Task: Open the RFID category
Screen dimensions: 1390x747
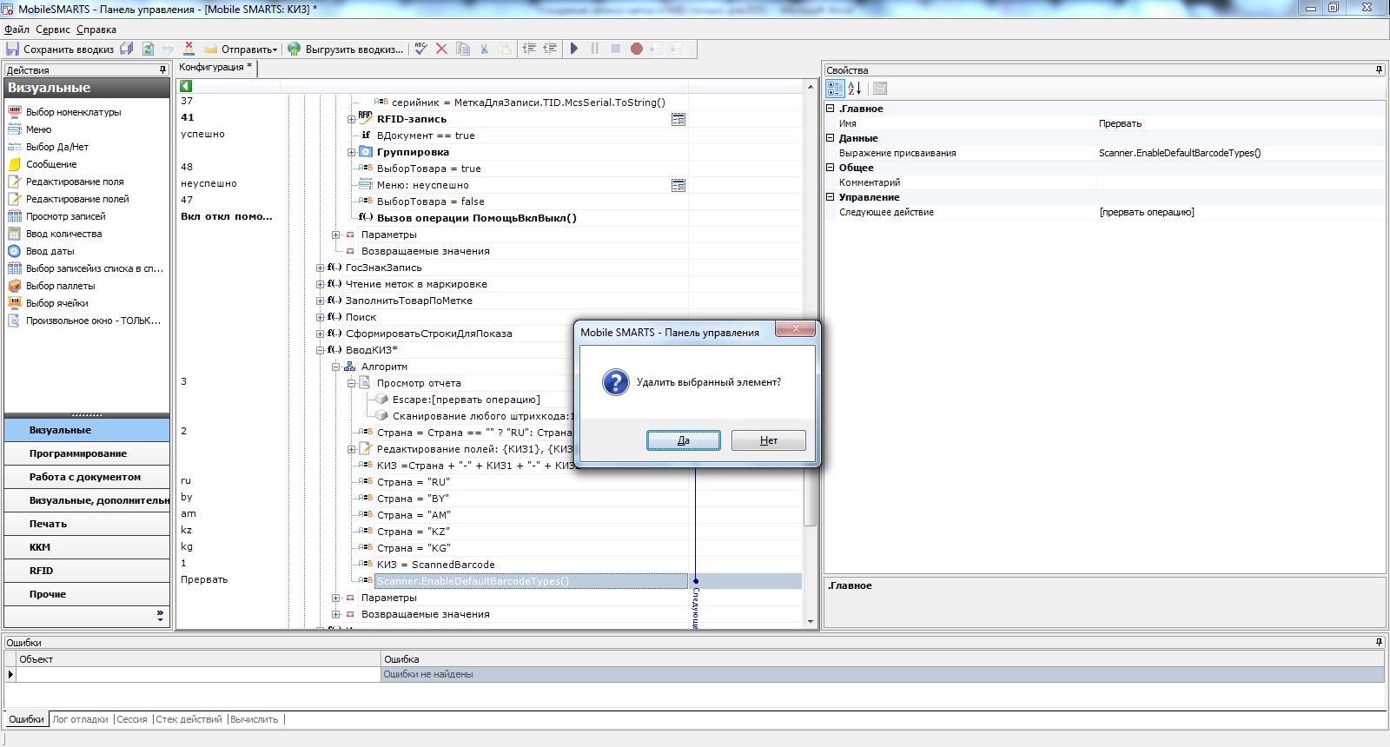Action: tap(87, 571)
